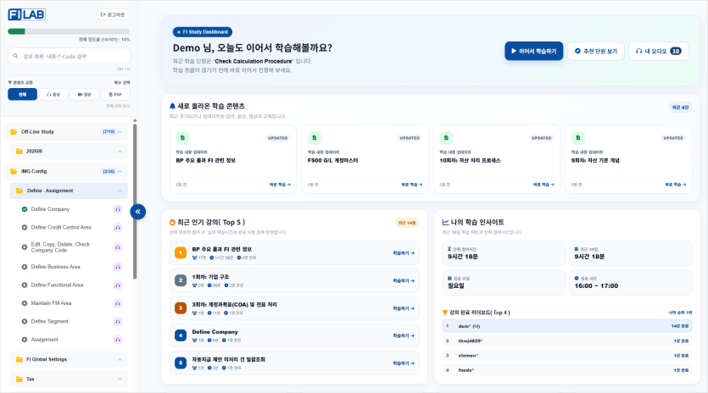Click the headphone icon for Maintain FM Area
This screenshot has width=708, height=393.
coord(117,303)
